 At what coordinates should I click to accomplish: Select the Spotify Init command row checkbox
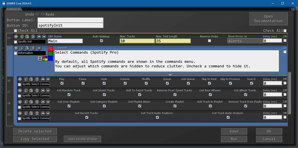pos(15,42)
